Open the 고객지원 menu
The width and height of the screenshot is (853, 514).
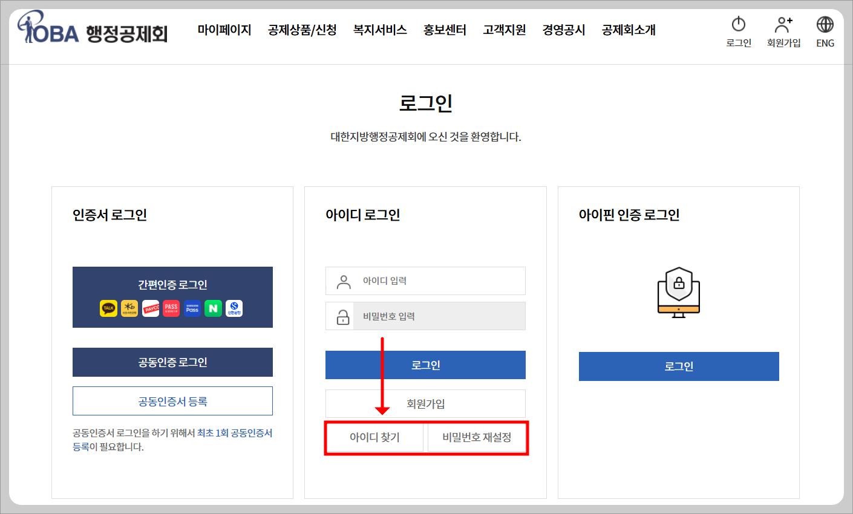[504, 30]
